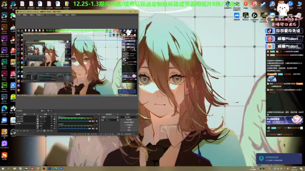Open the Windows Start button
The height and width of the screenshot is (171, 305).
[x=3, y=169]
